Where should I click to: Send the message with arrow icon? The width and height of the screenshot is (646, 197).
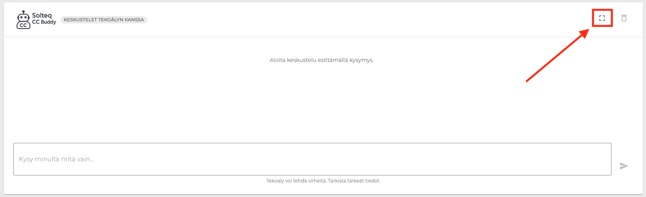[x=624, y=166]
